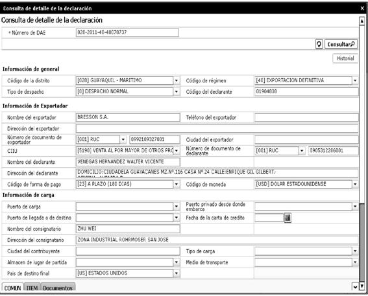Click the Nombre del exportador field
The image size is (368, 296).
[128, 117]
